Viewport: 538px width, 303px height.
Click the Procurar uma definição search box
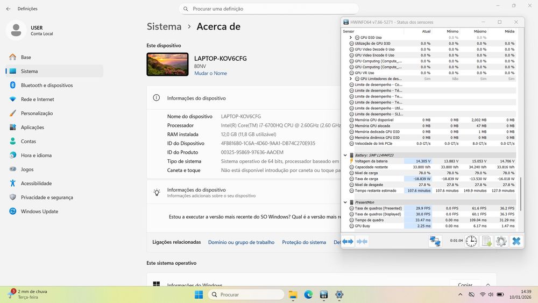[268, 9]
